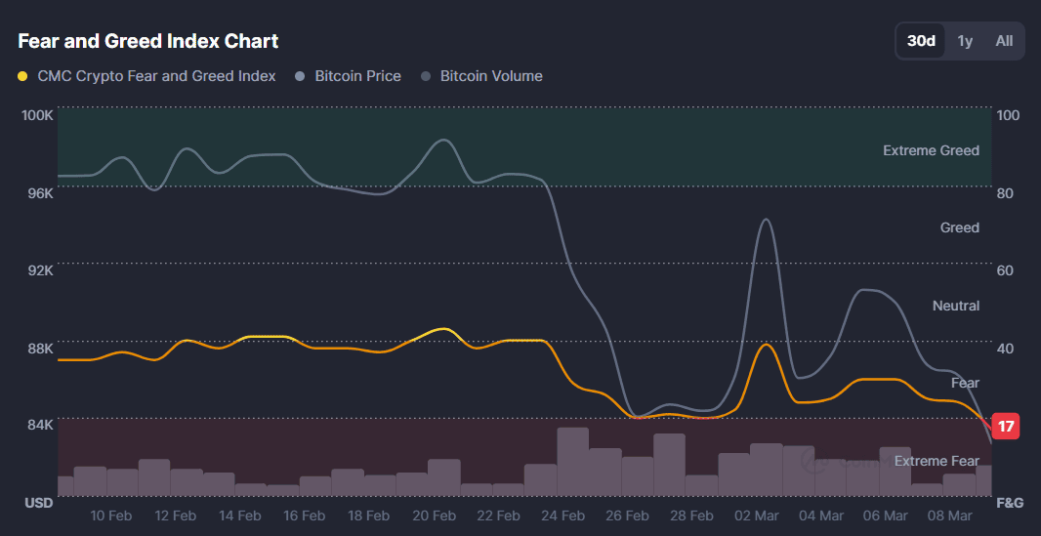
Task: Click the 20 Feb date on x-axis
Action: tap(434, 515)
